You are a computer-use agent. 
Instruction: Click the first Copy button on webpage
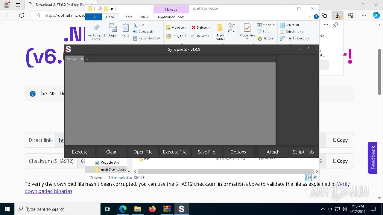click(340, 140)
